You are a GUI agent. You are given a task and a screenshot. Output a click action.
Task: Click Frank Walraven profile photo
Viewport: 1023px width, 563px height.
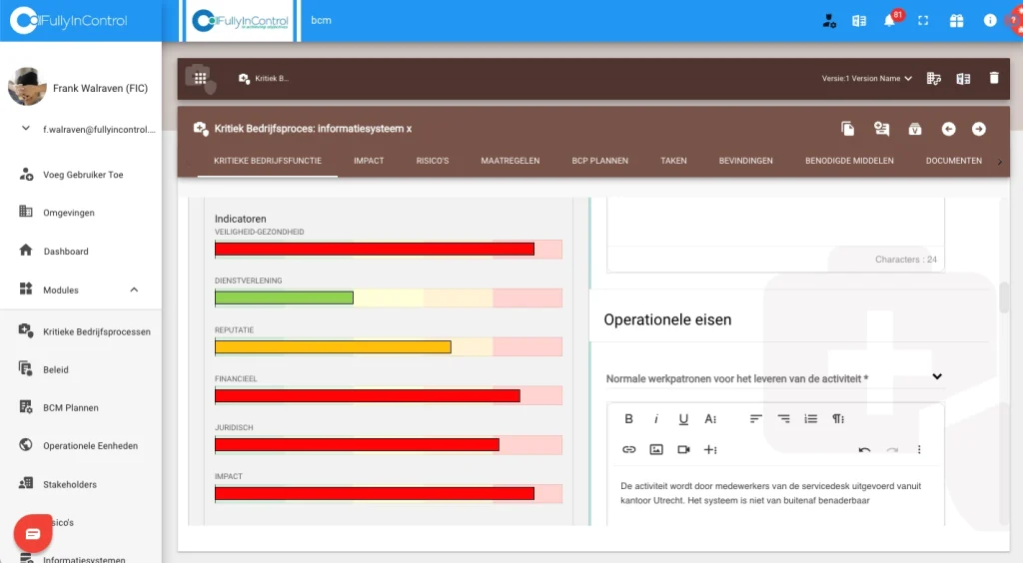[x=27, y=87]
